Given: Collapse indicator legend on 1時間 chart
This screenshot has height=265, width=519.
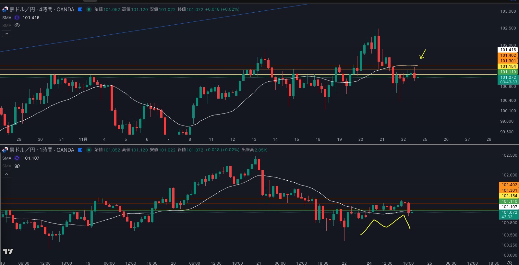Looking at the screenshot, I should pyautogui.click(x=6, y=174).
